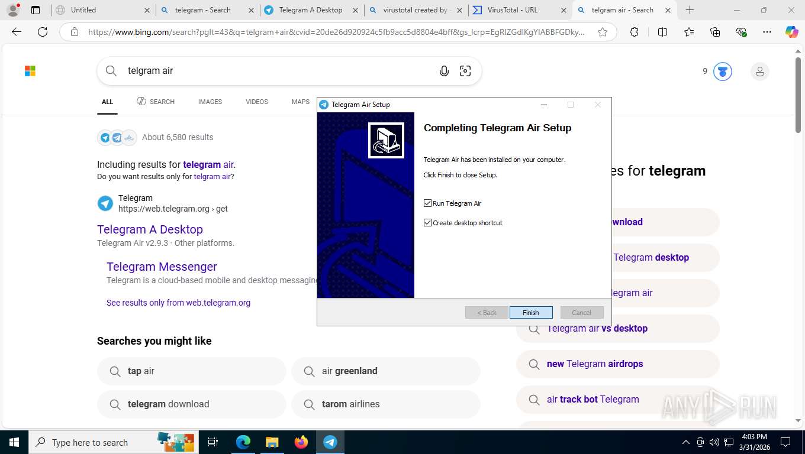Image resolution: width=805 pixels, height=454 pixels.
Task: Select the IMAGES filter
Action: tap(210, 102)
